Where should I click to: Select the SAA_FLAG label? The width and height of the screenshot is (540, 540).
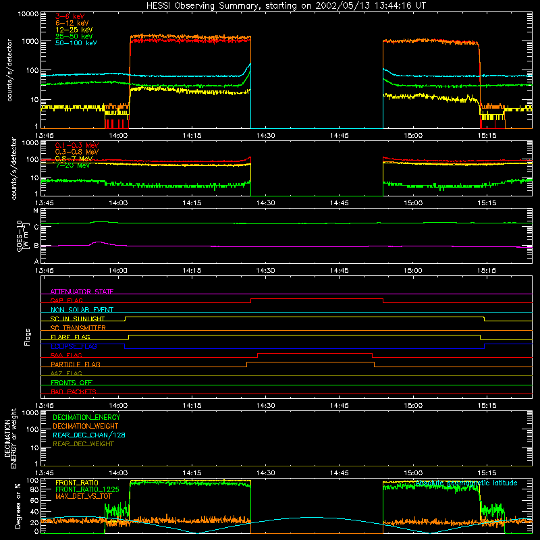[x=66, y=355]
